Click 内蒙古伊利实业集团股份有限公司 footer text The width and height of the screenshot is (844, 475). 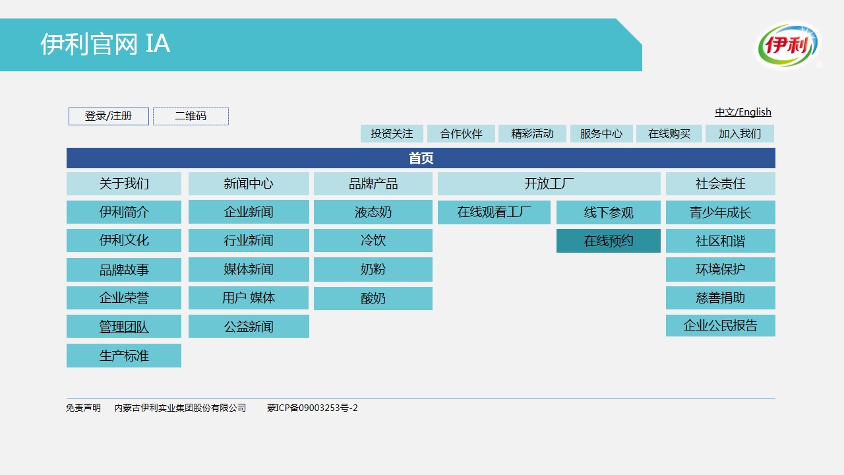tap(181, 408)
